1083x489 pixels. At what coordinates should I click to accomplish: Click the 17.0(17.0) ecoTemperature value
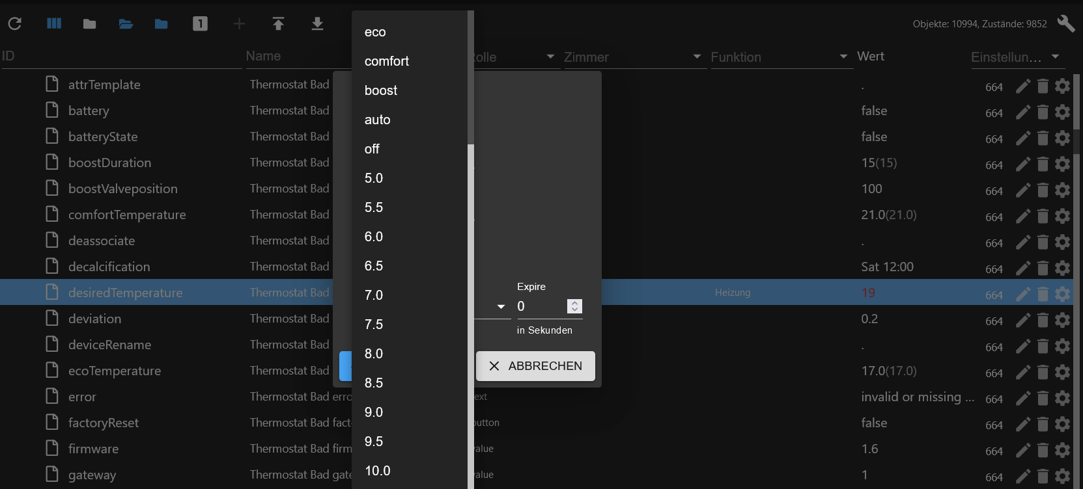(888, 371)
